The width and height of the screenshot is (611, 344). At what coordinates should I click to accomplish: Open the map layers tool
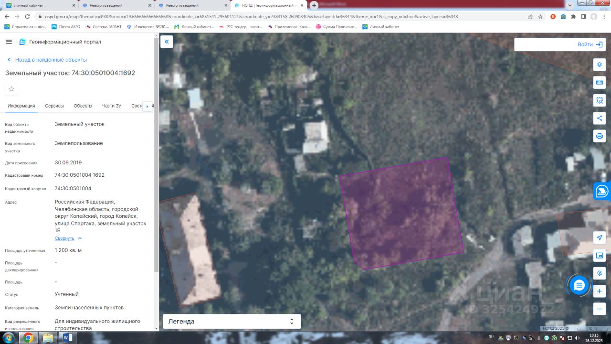pyautogui.click(x=600, y=64)
